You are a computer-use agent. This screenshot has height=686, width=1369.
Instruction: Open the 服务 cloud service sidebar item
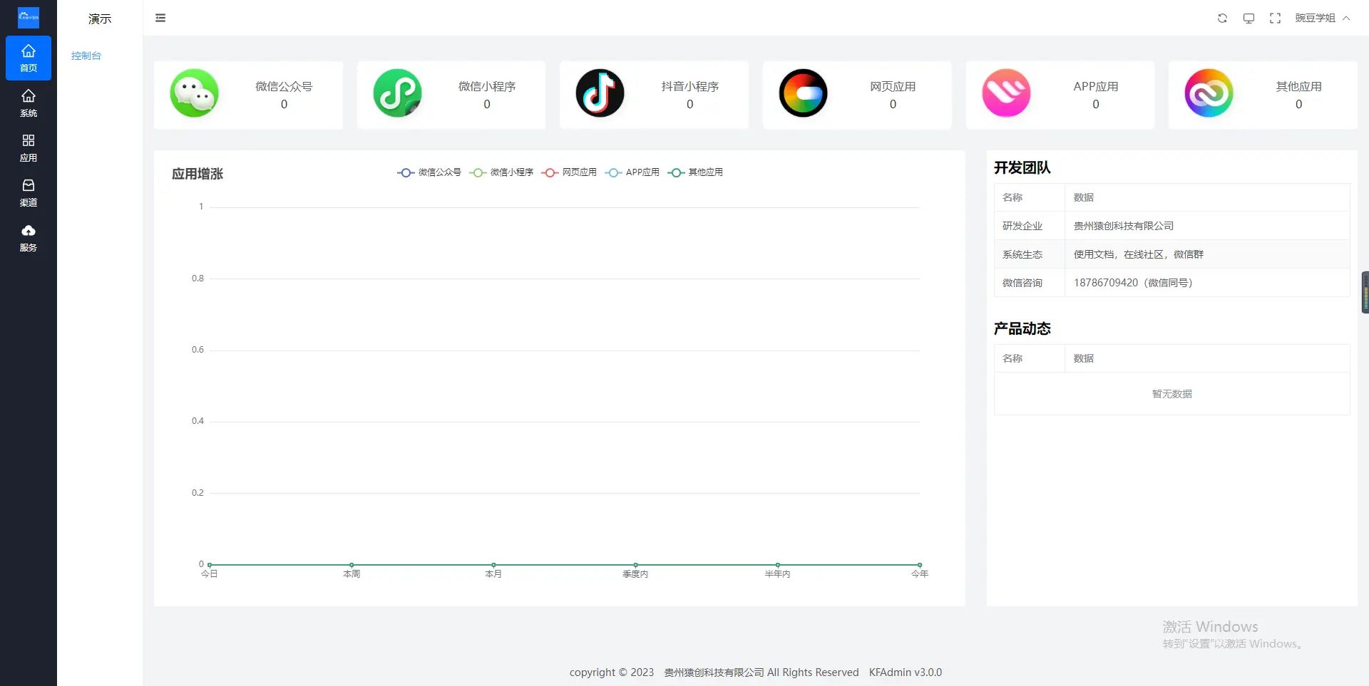pyautogui.click(x=29, y=238)
